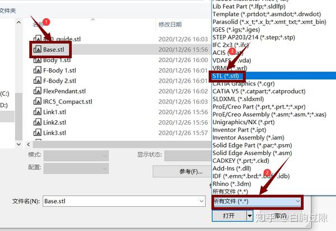Click Link3.stl date 2020/12/26 15:57
Viewport: 336px width, 231px height.
coord(183,133)
